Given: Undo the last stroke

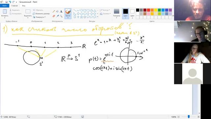Looking at the screenshot, I should [x=10, y=2].
